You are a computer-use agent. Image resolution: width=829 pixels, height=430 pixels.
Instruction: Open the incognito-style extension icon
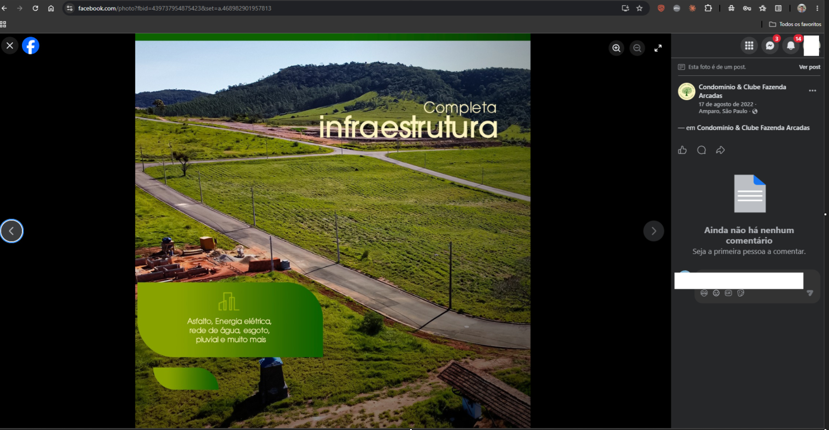pos(731,8)
